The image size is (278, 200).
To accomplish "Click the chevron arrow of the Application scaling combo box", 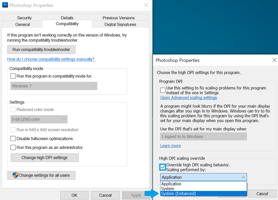I will tap(243, 177).
